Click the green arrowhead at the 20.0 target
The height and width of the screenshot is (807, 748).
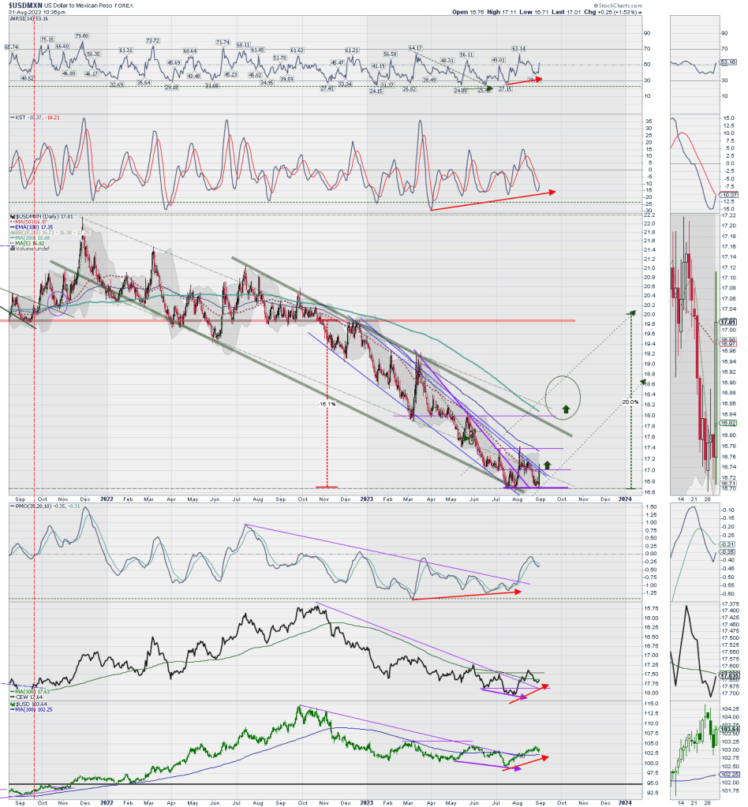tap(631, 313)
